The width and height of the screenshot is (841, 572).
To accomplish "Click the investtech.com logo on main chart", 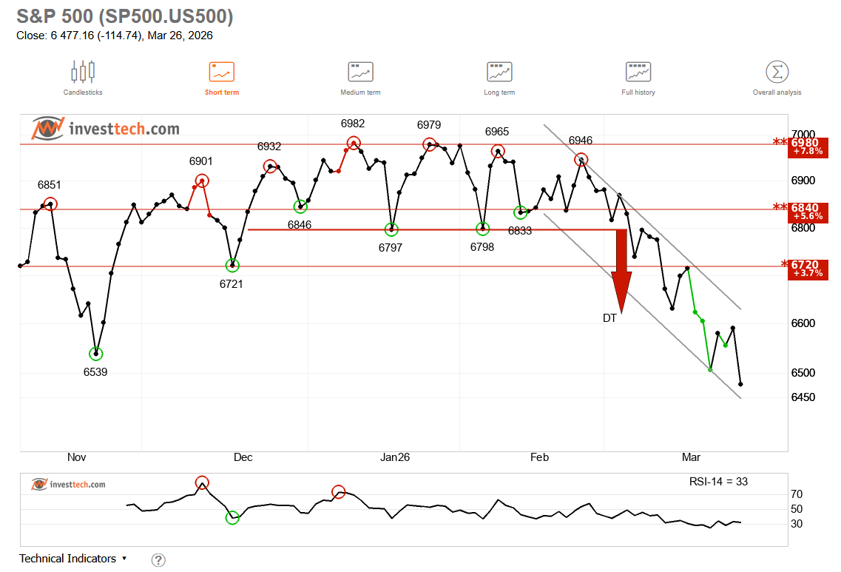I will pyautogui.click(x=105, y=129).
